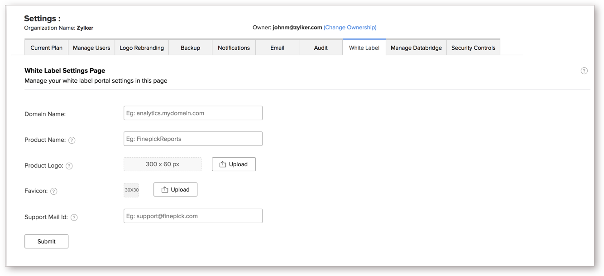Submit the white label settings
Image resolution: width=604 pixels, height=276 pixels.
click(x=46, y=242)
